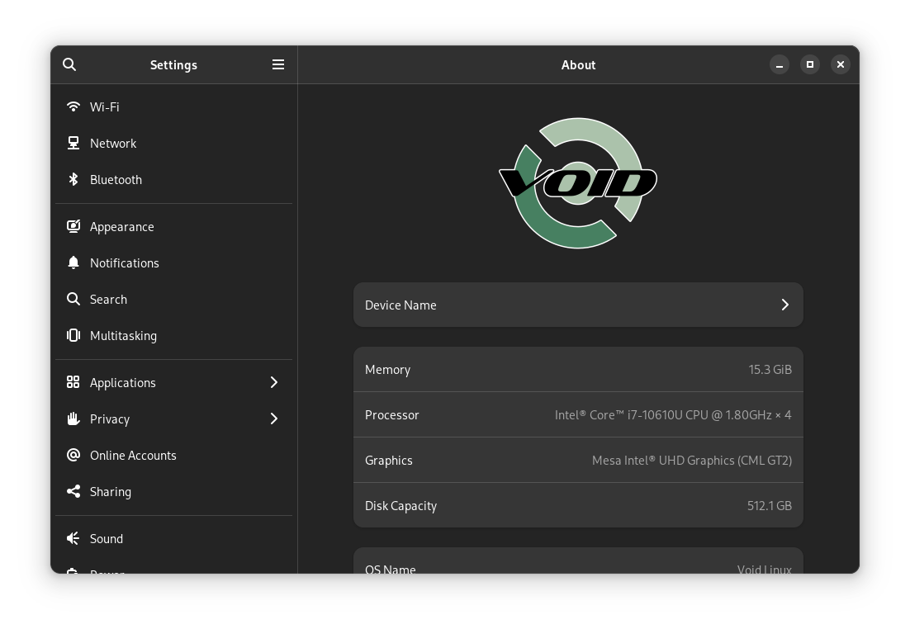Click the Memory row label
The width and height of the screenshot is (910, 629).
pos(387,370)
